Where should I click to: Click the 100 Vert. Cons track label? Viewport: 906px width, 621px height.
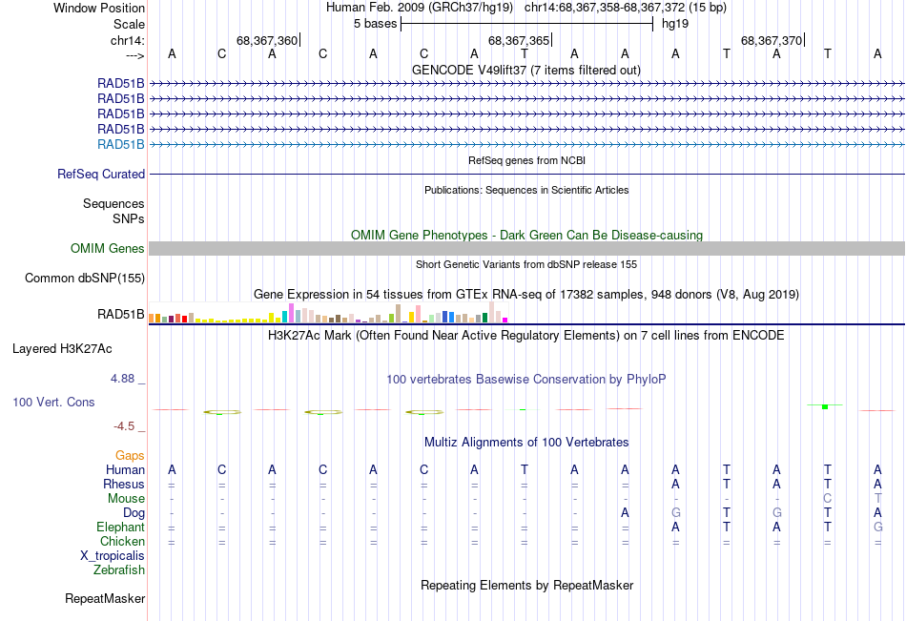[53, 402]
